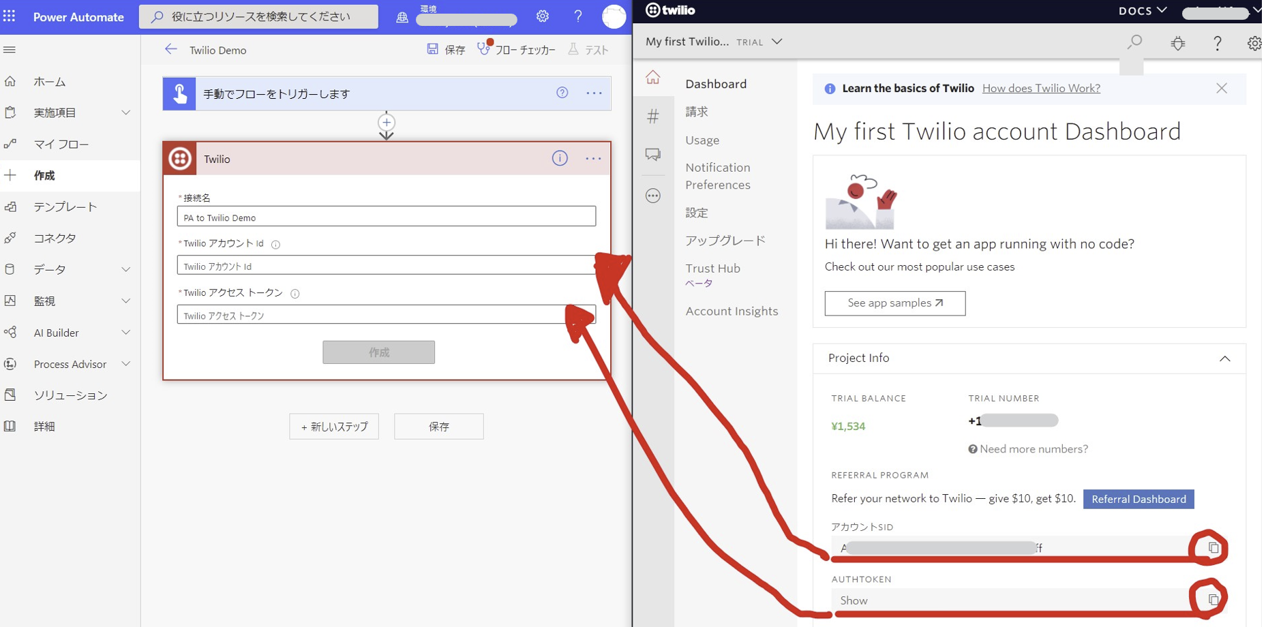The image size is (1266, 627).
Task: Open Power Automate settings gear
Action: [543, 16]
